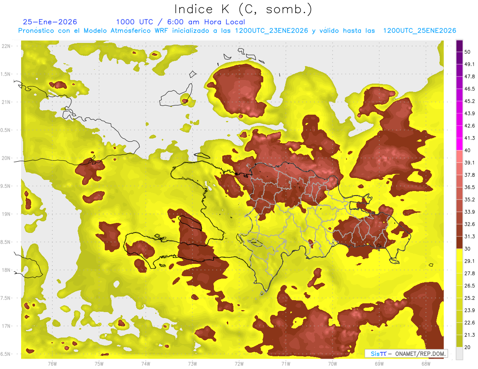Click the color scale value 50
Viewport: 478px width, 369px height.
(x=468, y=52)
